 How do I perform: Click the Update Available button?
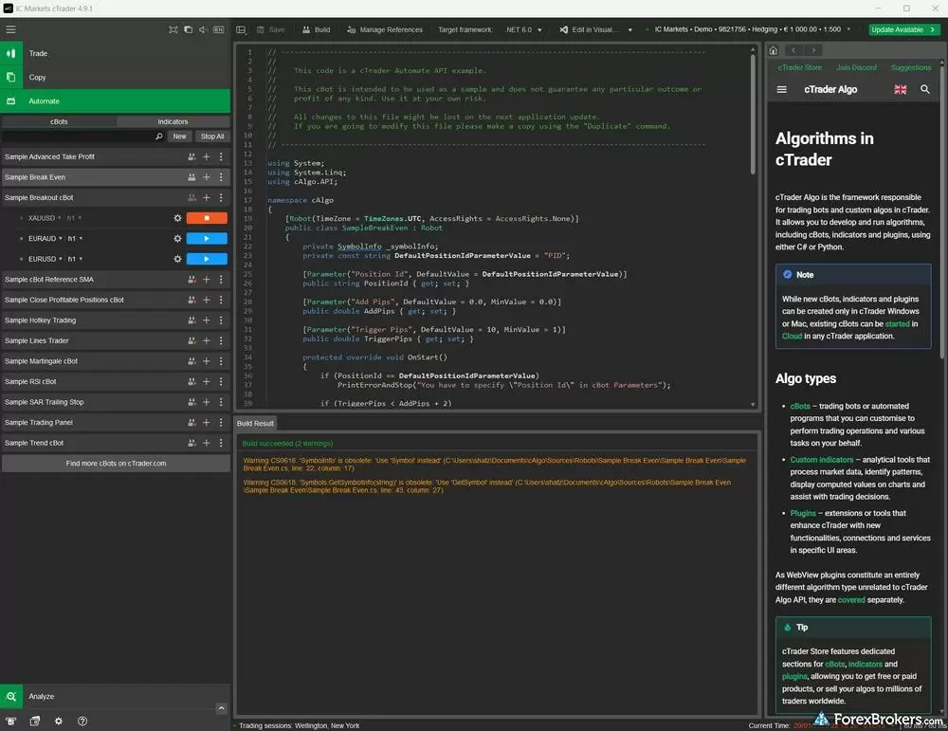click(903, 29)
